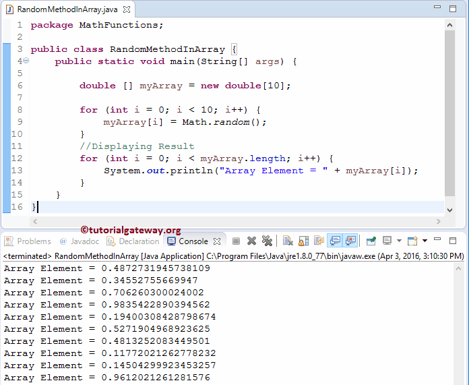Open the Open Console dropdown arrow
This screenshot has width=469, height=385.
[x=425, y=241]
